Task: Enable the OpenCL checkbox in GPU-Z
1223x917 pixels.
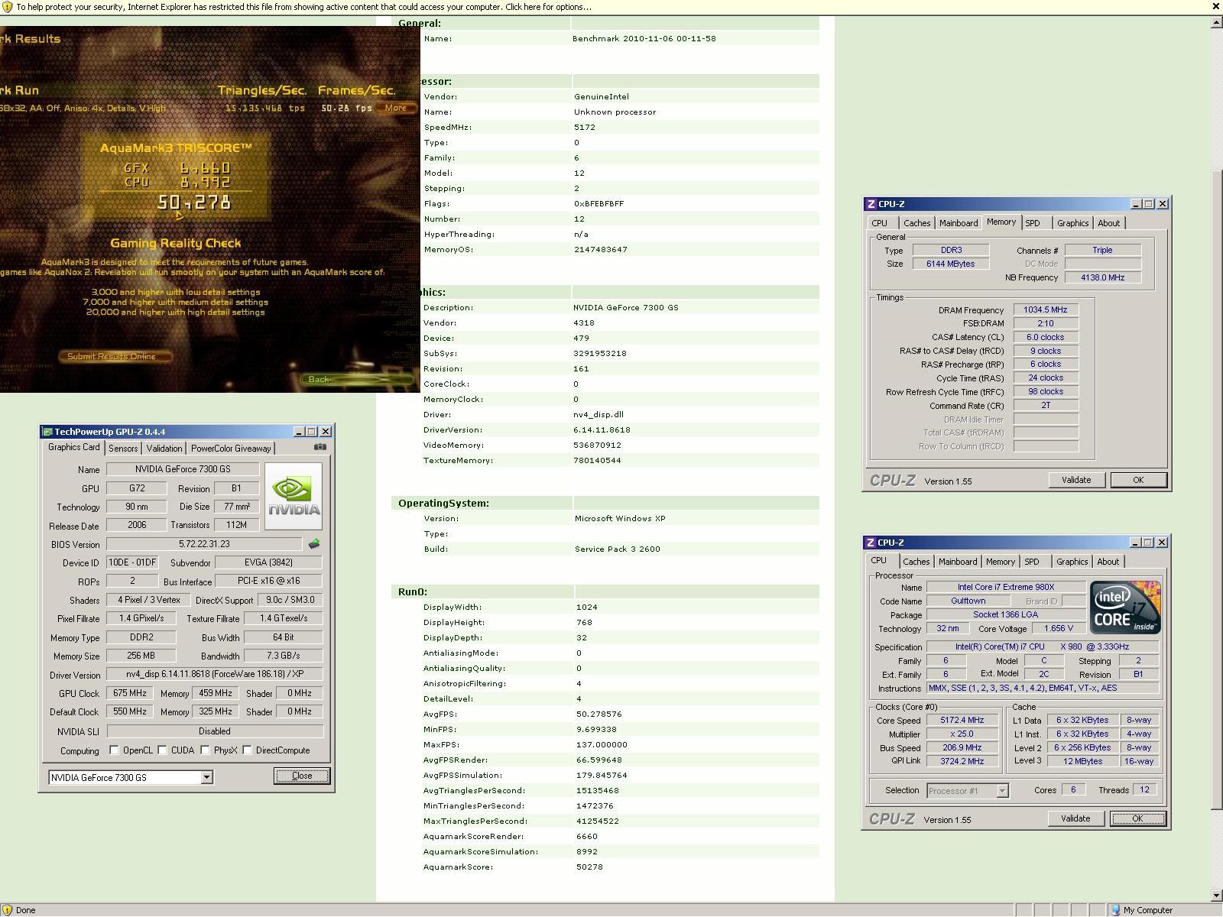Action: (x=114, y=750)
